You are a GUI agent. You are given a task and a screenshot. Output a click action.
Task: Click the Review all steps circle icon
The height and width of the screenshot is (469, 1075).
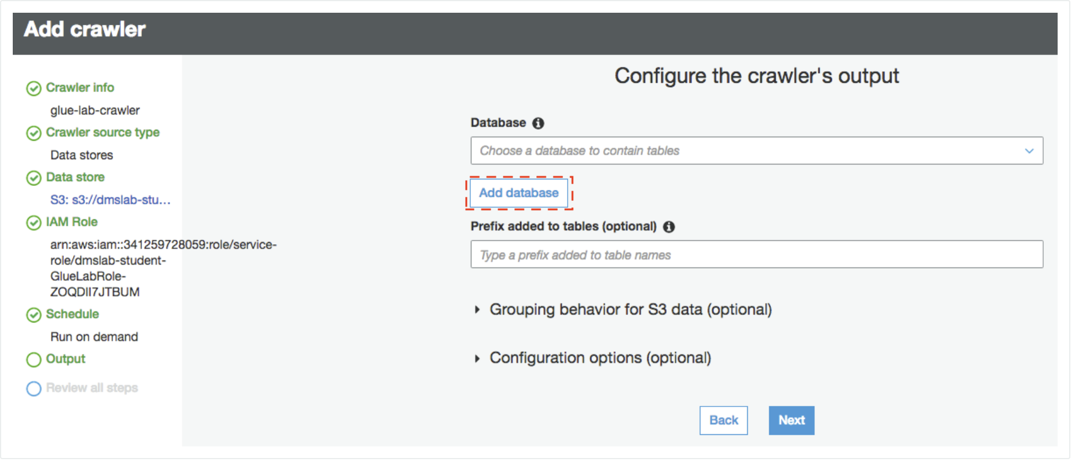tap(34, 389)
